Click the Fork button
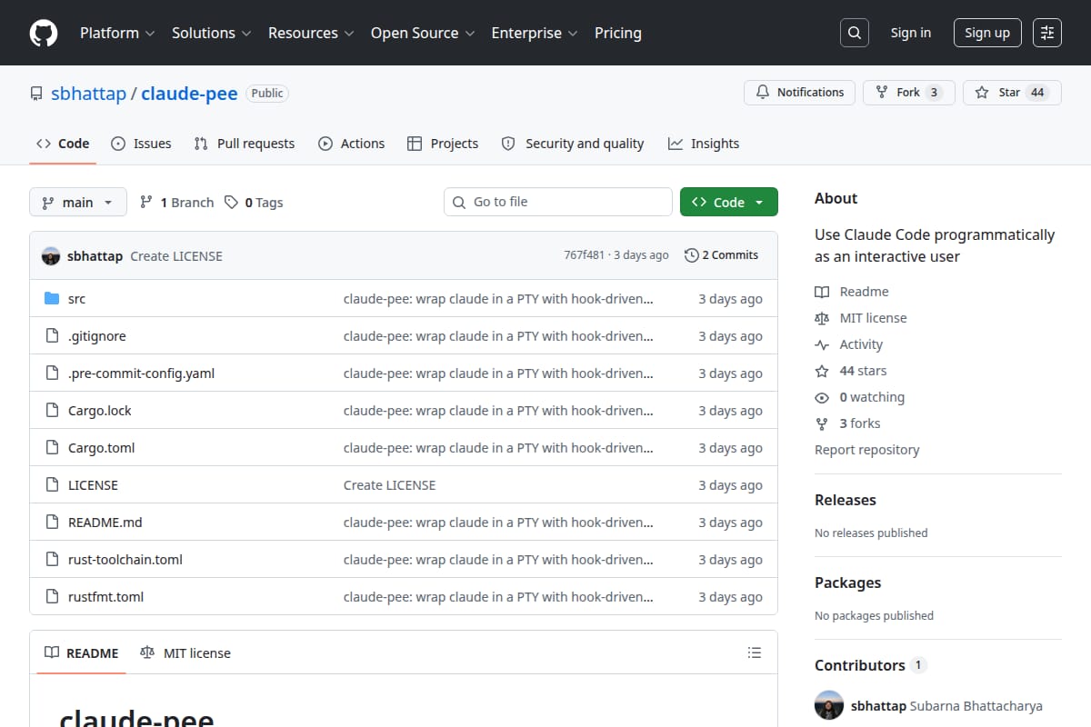This screenshot has width=1091, height=727. [909, 93]
